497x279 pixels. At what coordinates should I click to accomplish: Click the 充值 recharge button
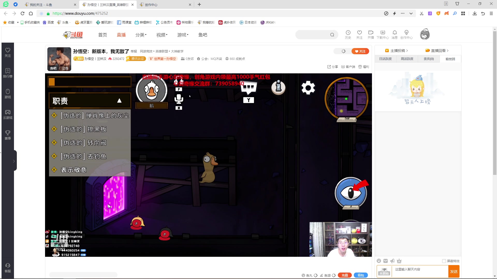[345, 275]
